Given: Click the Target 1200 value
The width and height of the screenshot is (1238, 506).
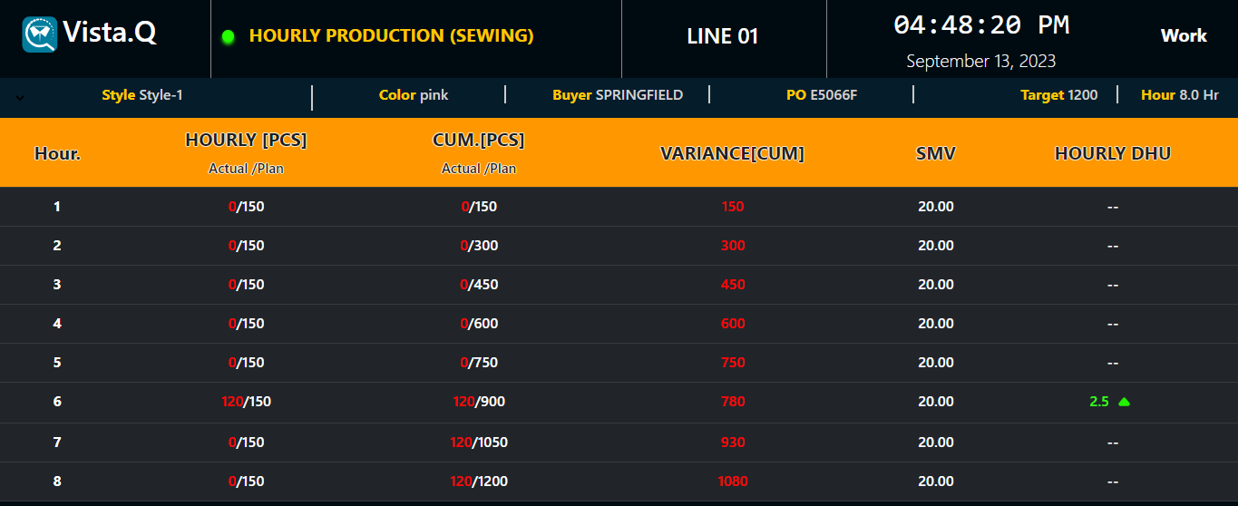Looking at the screenshot, I should (1058, 95).
